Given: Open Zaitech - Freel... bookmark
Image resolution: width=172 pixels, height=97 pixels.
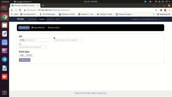Looking at the screenshot, I should (105, 14).
